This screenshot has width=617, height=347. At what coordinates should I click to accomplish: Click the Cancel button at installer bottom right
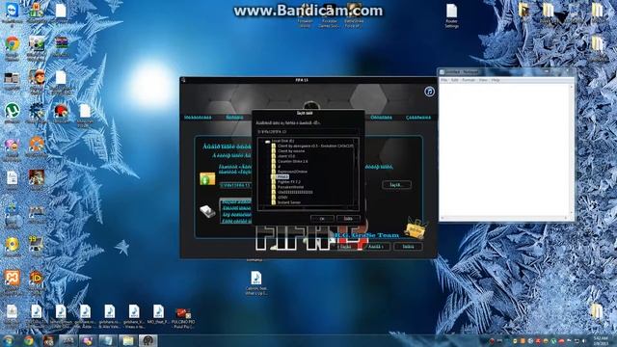408,247
